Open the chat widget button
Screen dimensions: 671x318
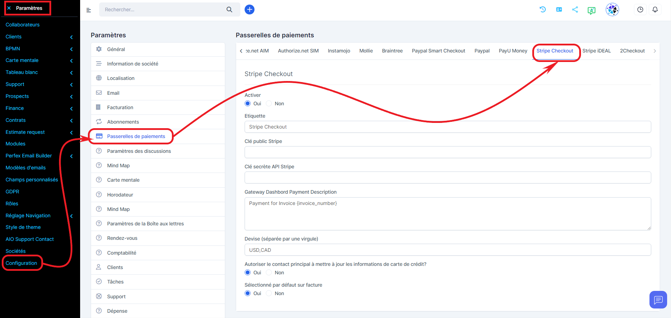click(658, 300)
